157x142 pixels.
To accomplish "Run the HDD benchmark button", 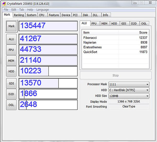I will click(x=11, y=71).
